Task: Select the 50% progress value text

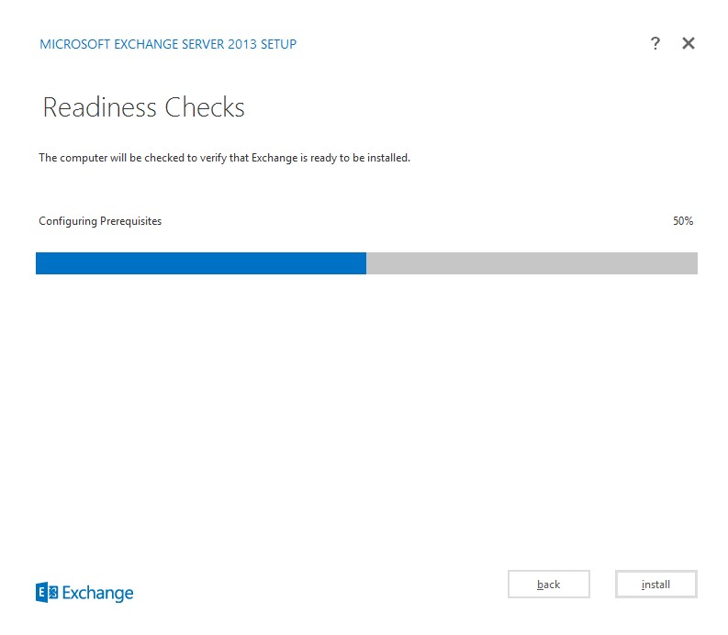Action: click(x=682, y=221)
